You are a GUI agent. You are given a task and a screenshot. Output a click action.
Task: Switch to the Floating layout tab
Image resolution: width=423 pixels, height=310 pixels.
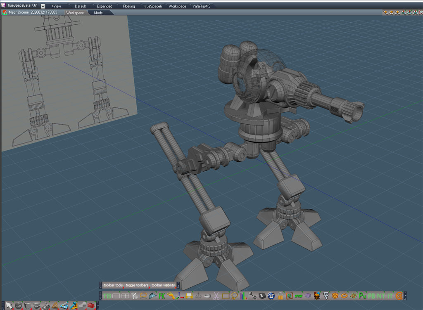[129, 6]
